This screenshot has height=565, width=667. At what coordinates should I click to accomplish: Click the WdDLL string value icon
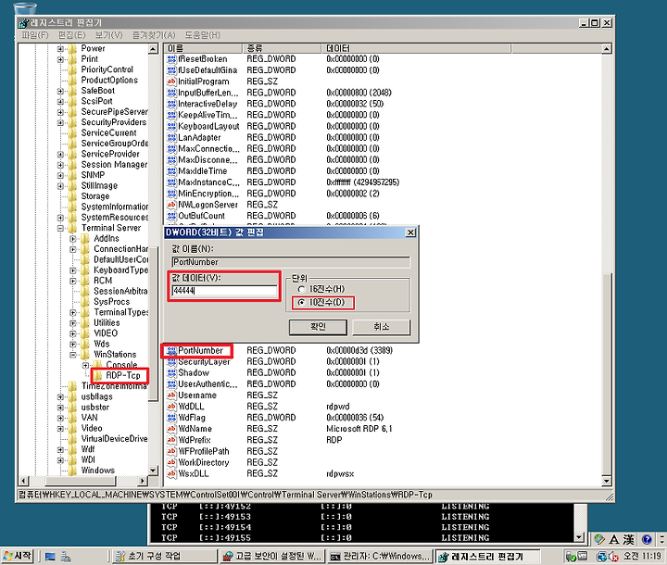tap(171, 407)
